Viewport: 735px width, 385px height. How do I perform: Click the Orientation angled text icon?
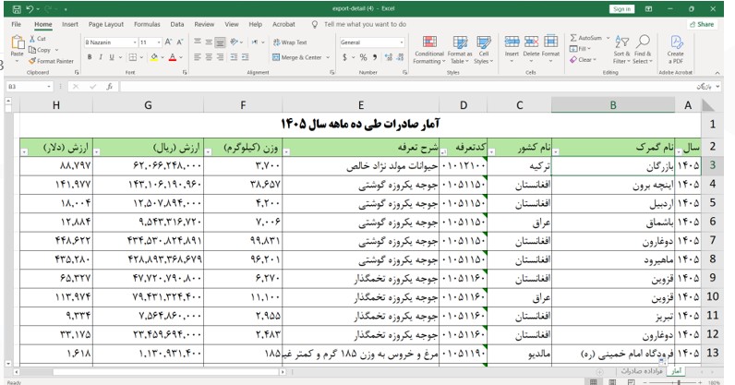point(235,42)
